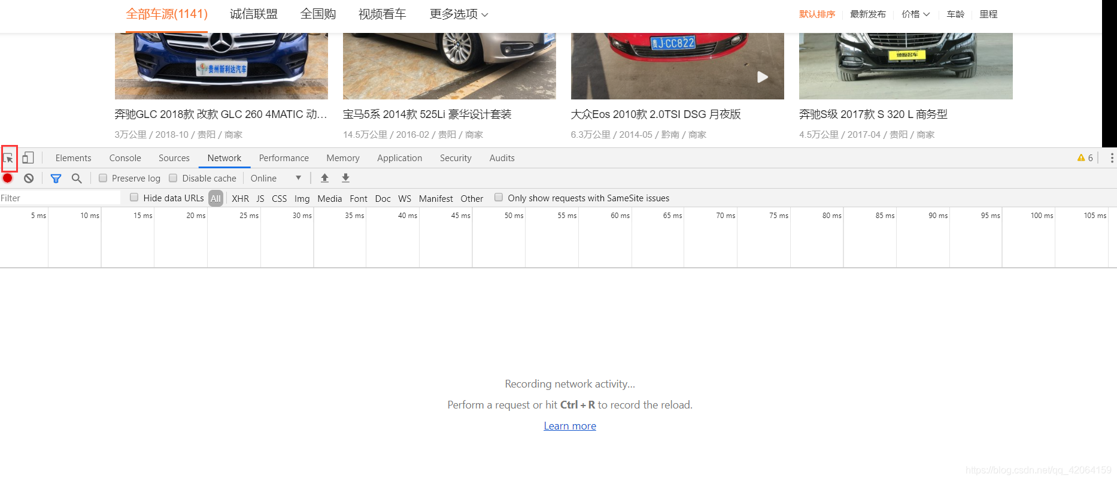Screen dimensions: 1117x481
Task: Open network search magnifier icon
Action: tap(77, 178)
